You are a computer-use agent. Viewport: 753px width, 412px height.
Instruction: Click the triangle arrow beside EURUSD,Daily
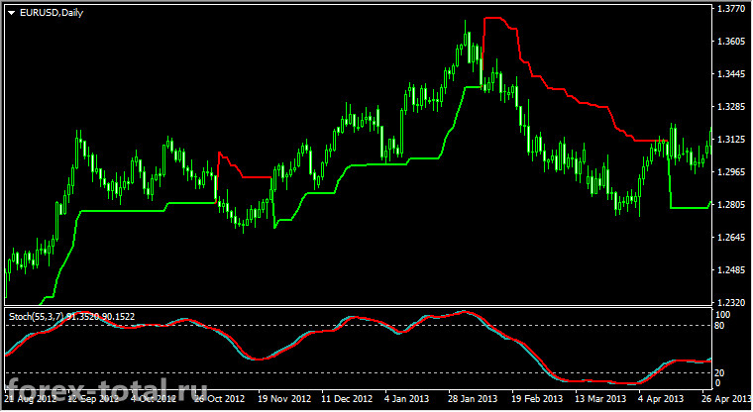coord(12,13)
